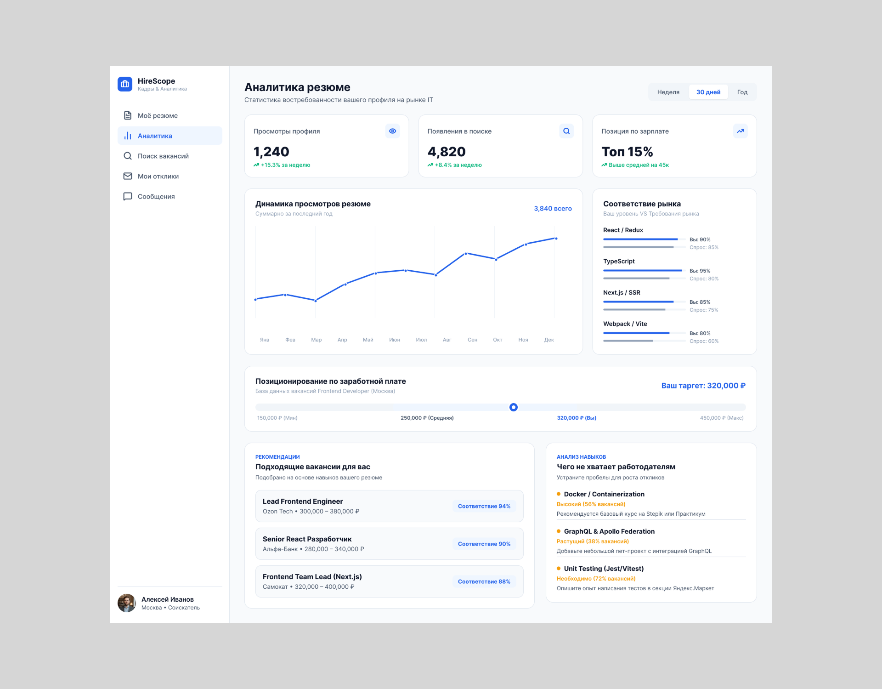Switch period to Неделя

coord(668,92)
